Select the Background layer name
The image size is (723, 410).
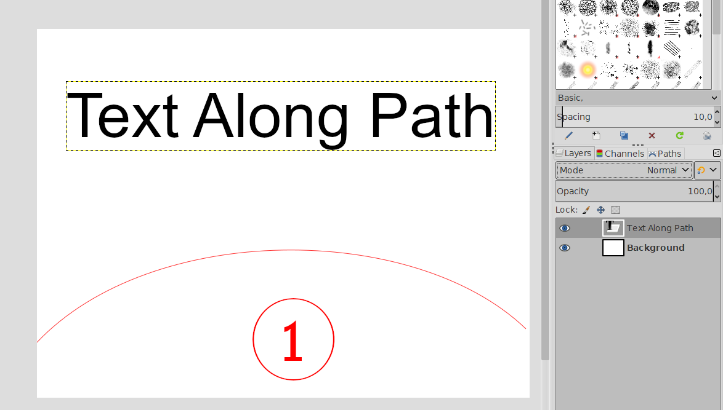coord(656,248)
